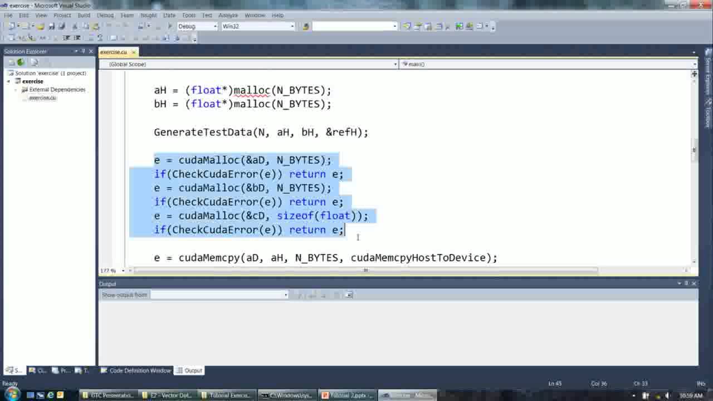Switch to Class View bottom tab
Viewport: 713px width, 401px height.
pos(38,370)
